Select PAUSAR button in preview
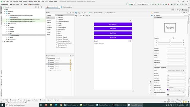This screenshot has width=190, height=107. [x=113, y=29]
